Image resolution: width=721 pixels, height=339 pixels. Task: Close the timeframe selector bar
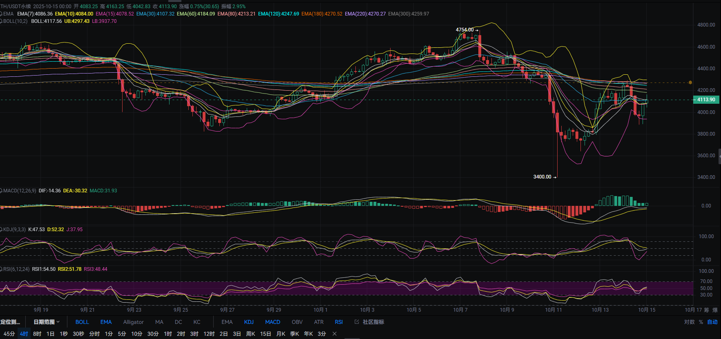pyautogui.click(x=335, y=334)
